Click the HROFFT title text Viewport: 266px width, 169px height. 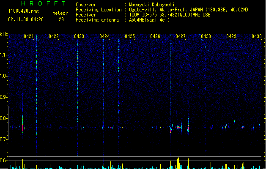(x=44, y=3)
